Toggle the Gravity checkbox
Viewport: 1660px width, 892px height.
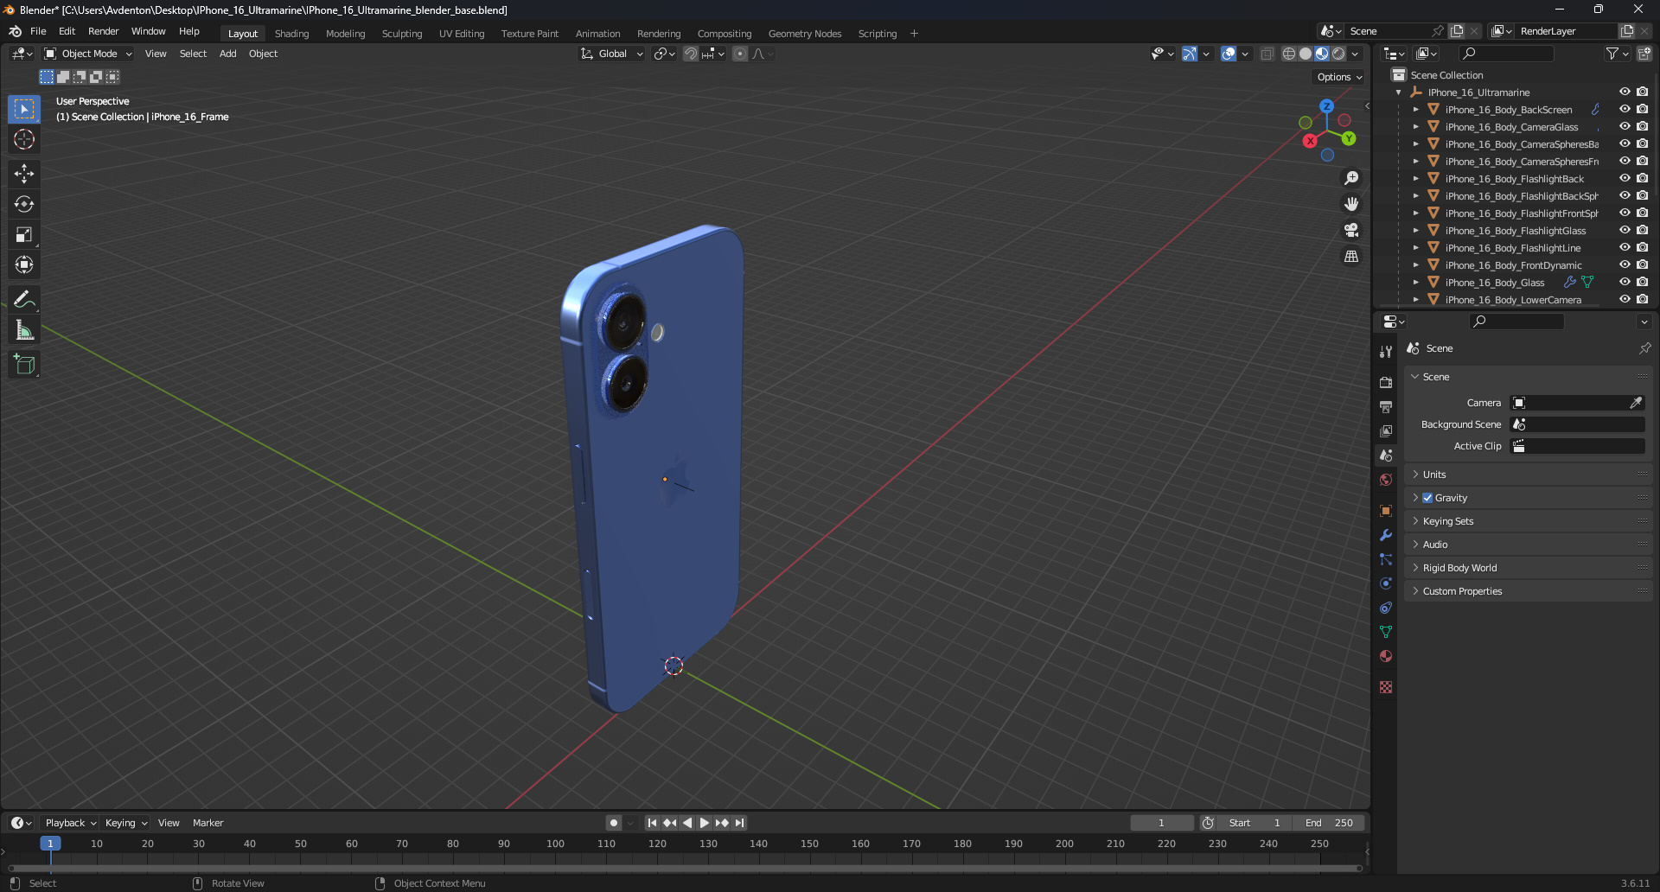click(x=1427, y=498)
